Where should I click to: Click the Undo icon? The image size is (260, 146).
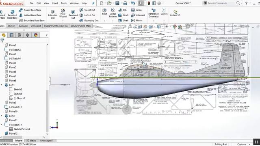[133, 3]
